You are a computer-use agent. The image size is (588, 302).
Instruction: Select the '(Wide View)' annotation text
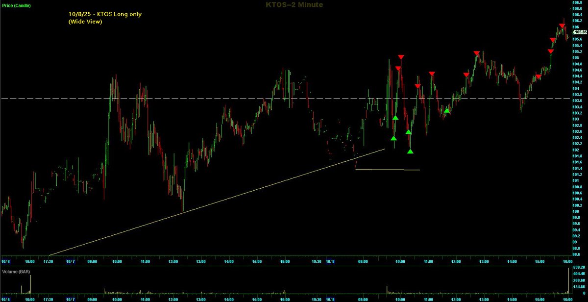coord(85,22)
